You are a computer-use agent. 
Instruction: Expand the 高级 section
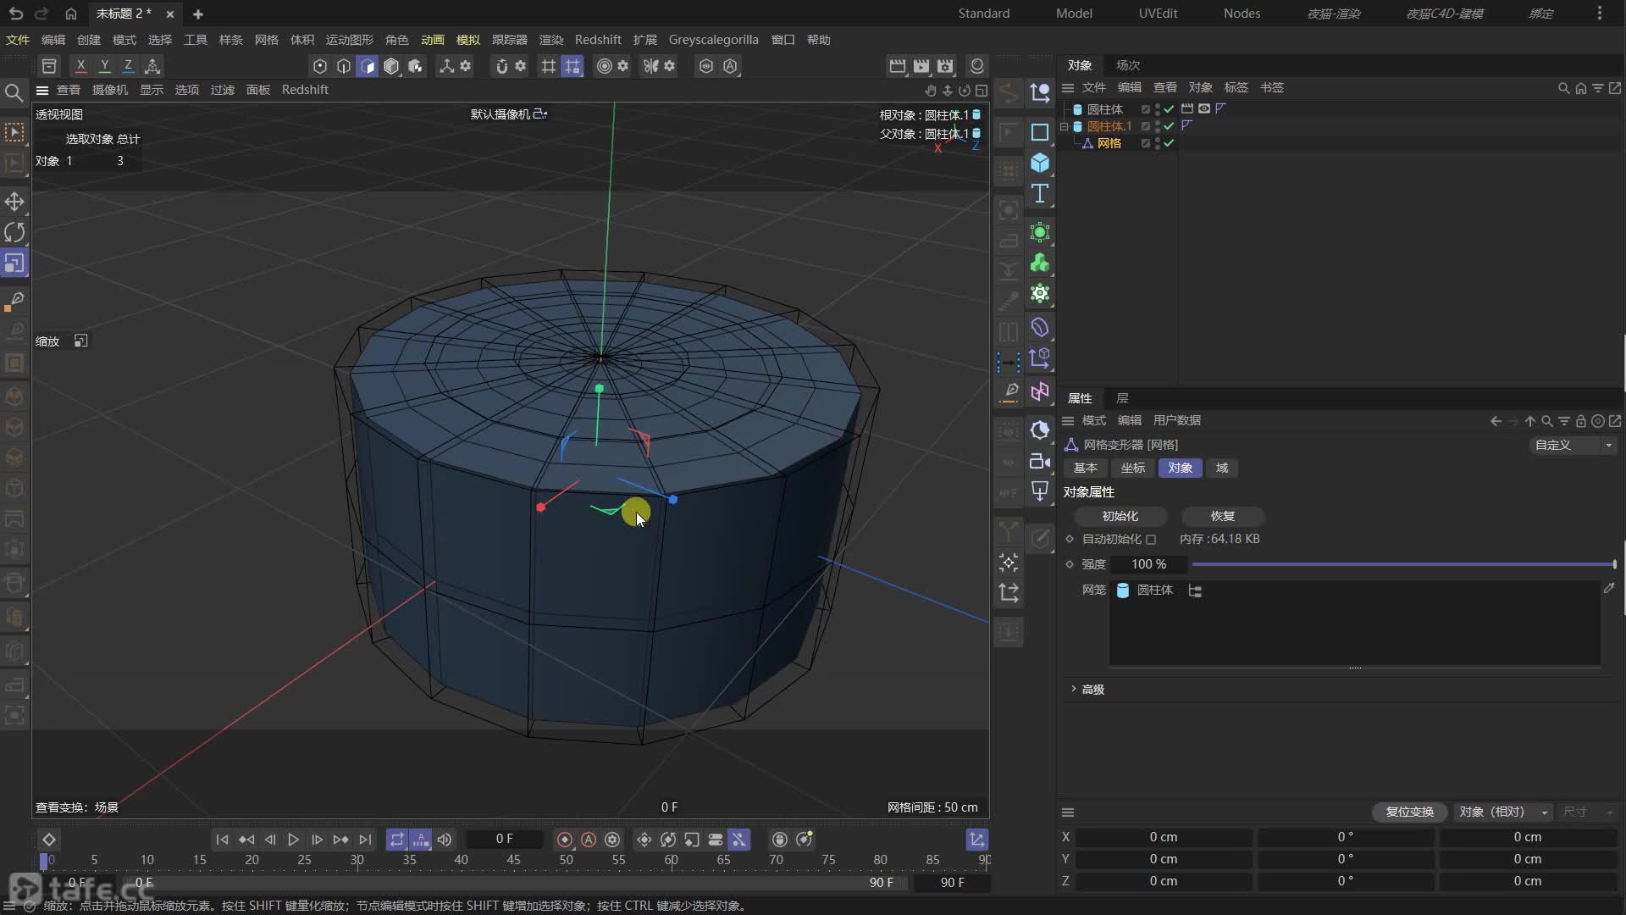pos(1087,690)
